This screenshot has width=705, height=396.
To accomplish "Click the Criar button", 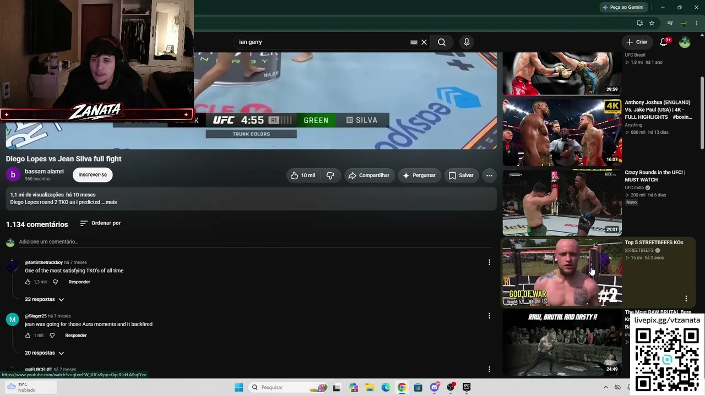I will coord(637,42).
